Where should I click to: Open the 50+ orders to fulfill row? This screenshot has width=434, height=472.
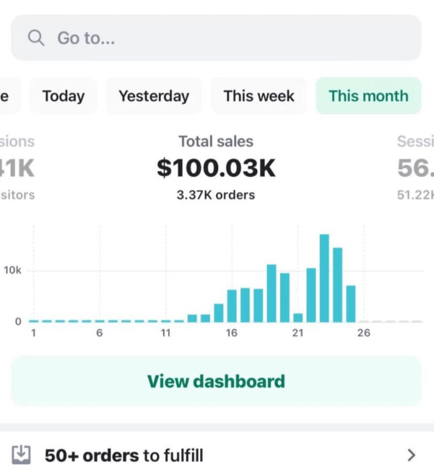217,455
